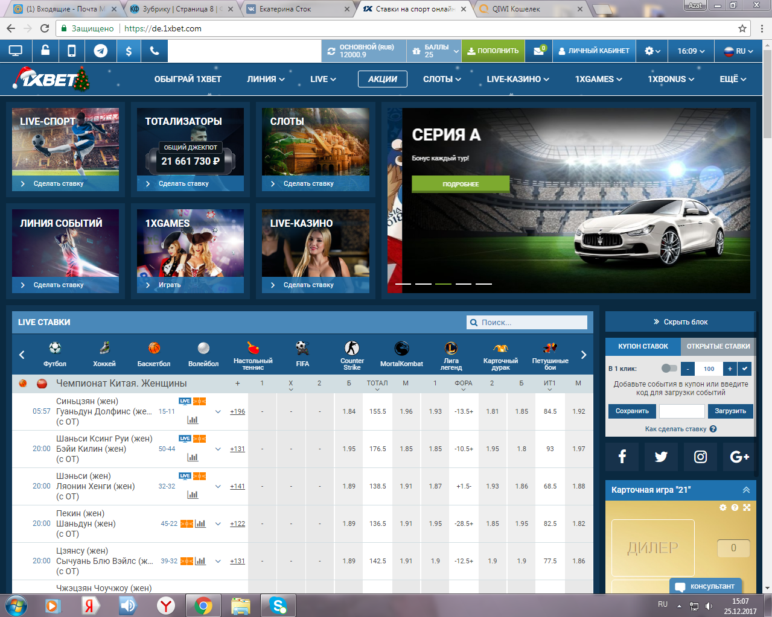Open the 1XGAMES dropdown menu
This screenshot has height=617, width=772.
coord(598,79)
